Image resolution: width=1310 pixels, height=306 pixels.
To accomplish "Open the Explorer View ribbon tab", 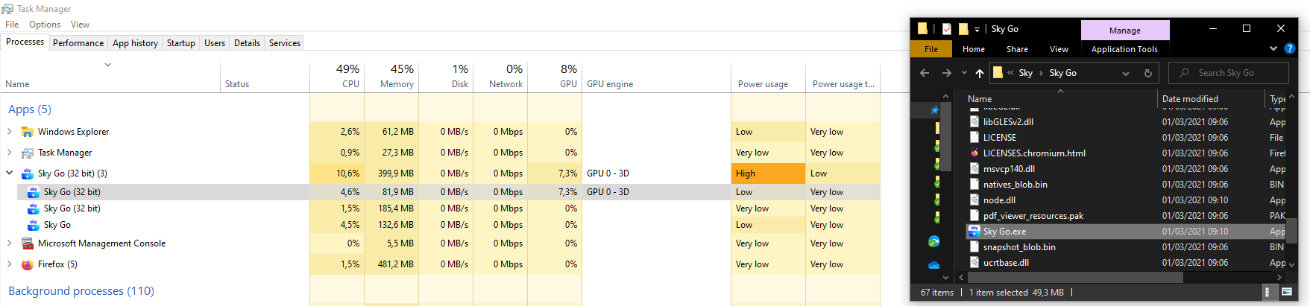I will tap(1059, 49).
